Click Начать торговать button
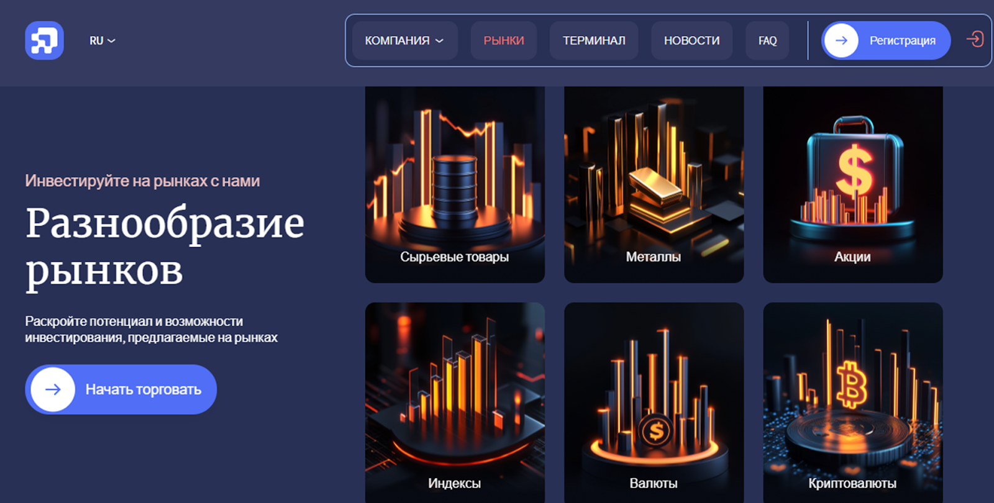The image size is (994, 503). [121, 389]
